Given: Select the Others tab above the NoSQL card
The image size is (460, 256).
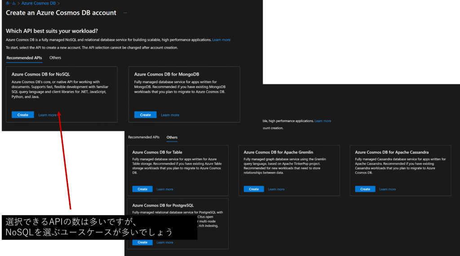Looking at the screenshot, I should (x=55, y=58).
